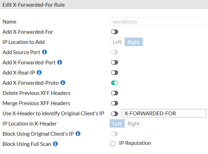Select Left for IP Location to Add
Viewport: 208px width, 154px height.
[x=117, y=42]
